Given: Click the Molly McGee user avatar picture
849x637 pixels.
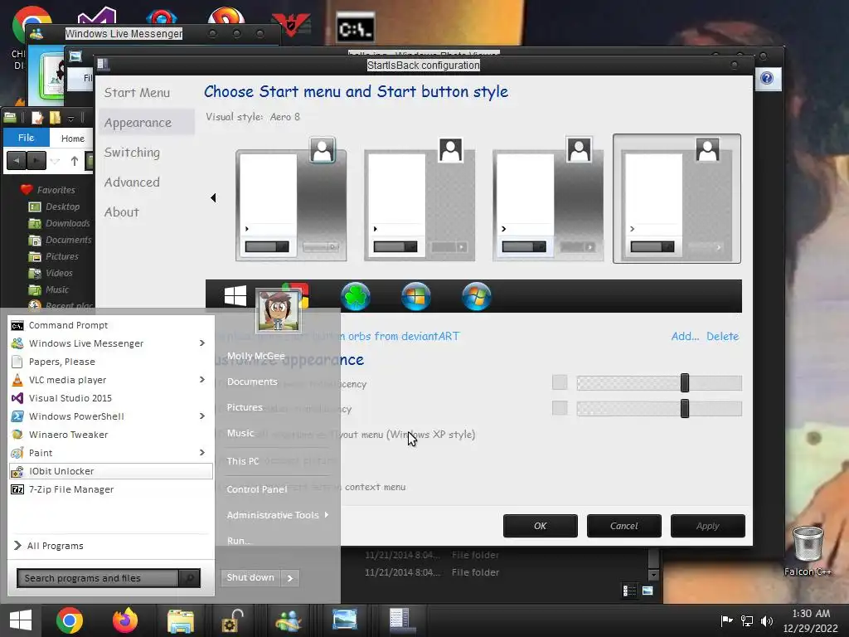Looking at the screenshot, I should (x=279, y=311).
